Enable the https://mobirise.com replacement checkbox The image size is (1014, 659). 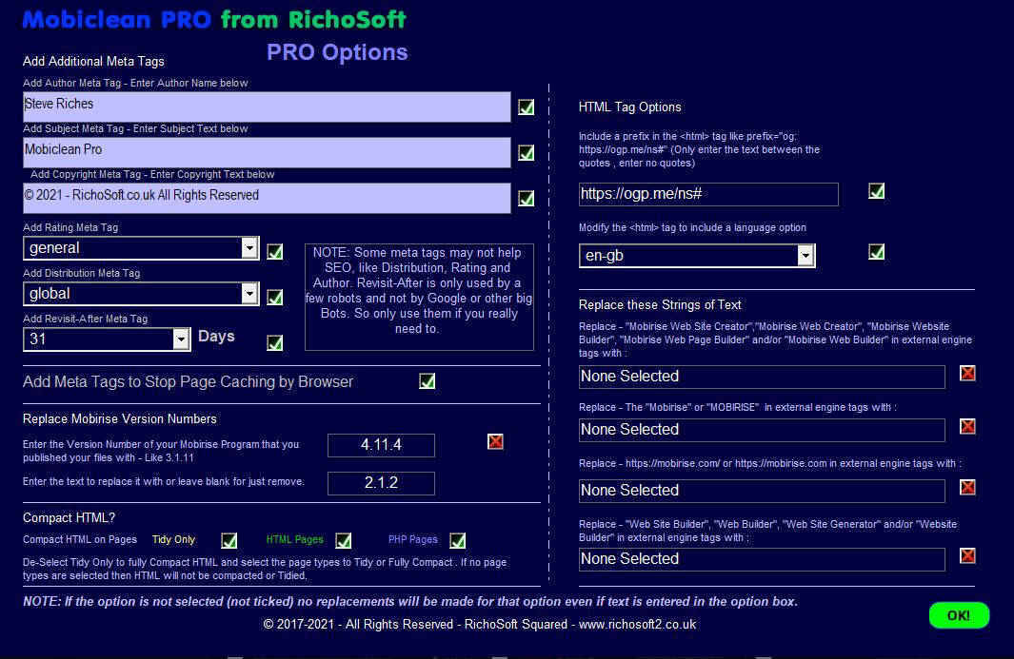[967, 487]
